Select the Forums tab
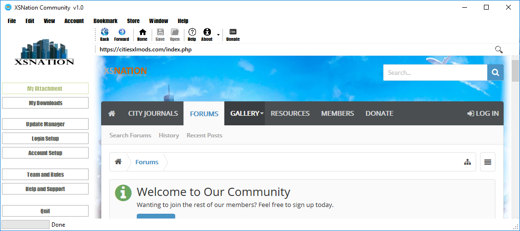 coord(204,113)
